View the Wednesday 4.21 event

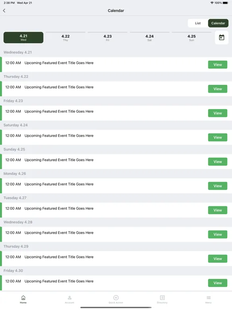[x=217, y=65]
